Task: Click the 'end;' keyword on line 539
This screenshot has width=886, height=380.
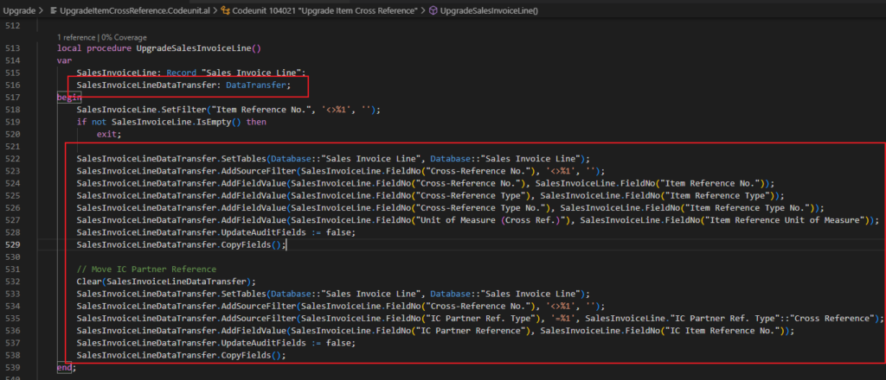Action: [65, 367]
